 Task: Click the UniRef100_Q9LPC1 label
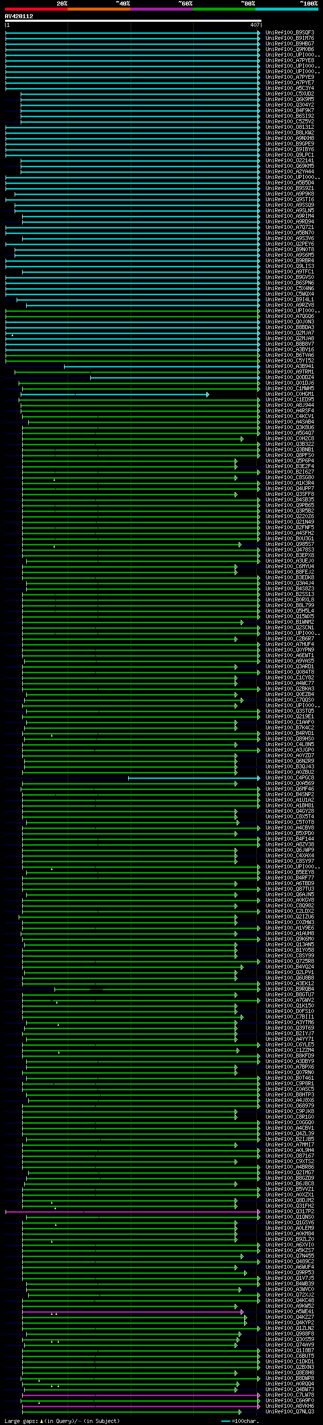[289, 155]
